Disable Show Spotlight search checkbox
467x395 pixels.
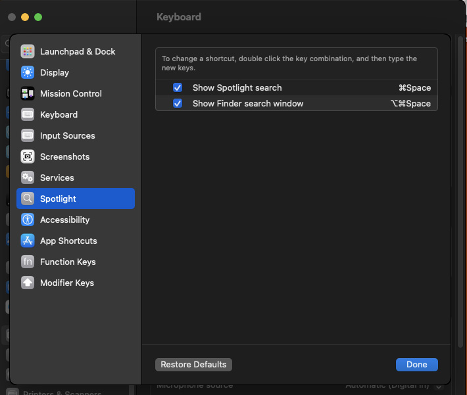pos(178,87)
